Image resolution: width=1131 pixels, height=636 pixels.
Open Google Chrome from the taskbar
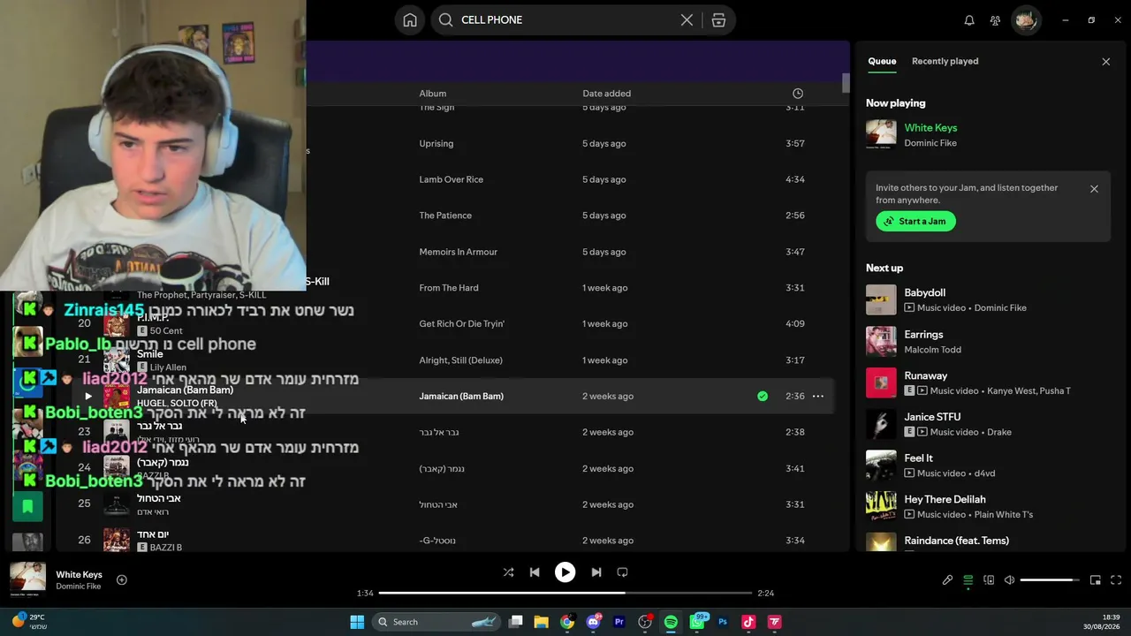click(567, 622)
